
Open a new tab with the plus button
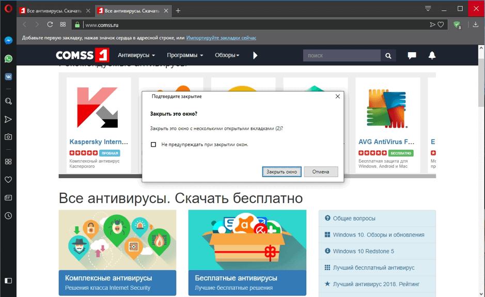click(x=178, y=11)
